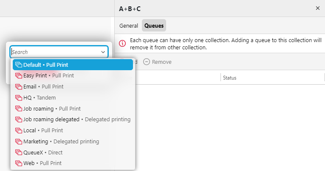Image resolution: width=325 pixels, height=171 pixels.
Task: Click the queue icon next to Email
Action: [18, 86]
